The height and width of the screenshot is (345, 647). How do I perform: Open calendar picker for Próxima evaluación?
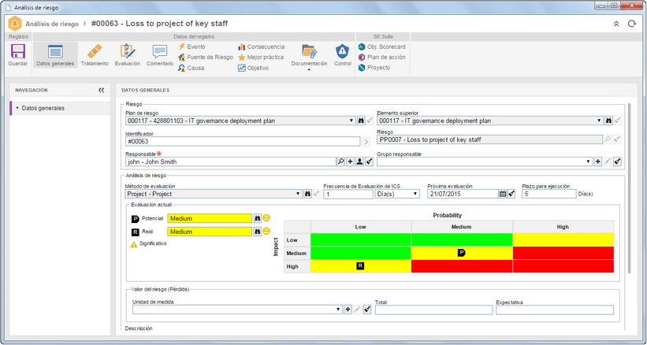503,194
